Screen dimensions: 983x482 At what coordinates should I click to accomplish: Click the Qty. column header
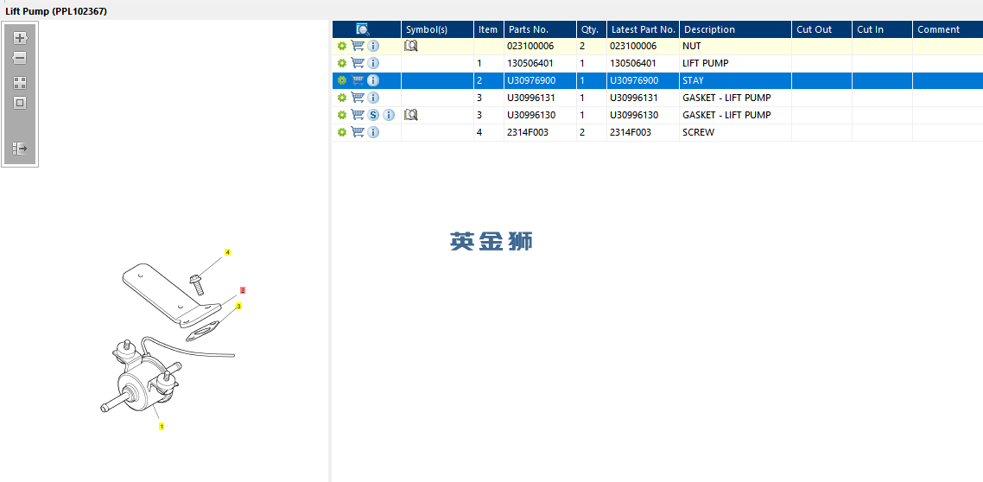tap(592, 29)
